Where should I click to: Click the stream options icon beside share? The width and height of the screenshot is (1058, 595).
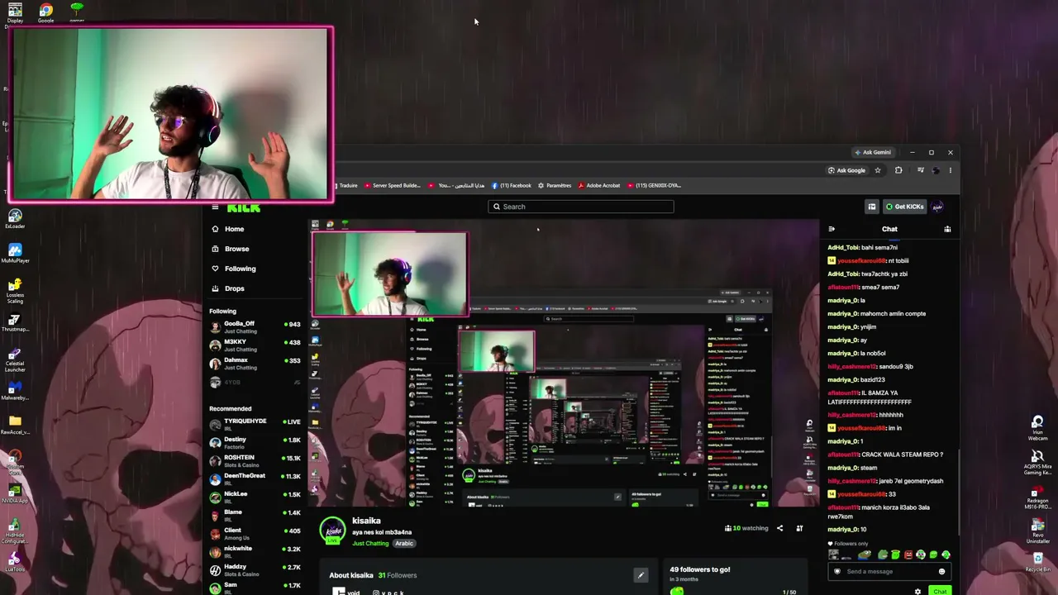click(799, 528)
